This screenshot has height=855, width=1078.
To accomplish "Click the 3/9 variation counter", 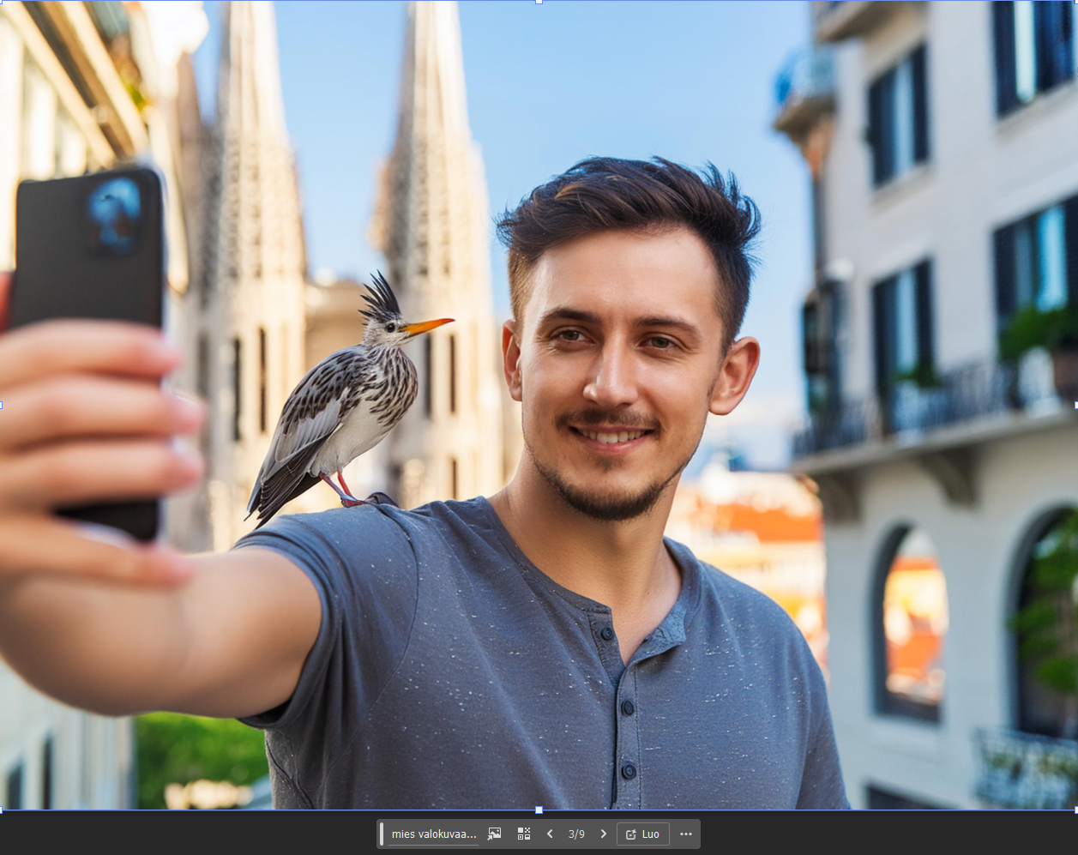I will (576, 834).
